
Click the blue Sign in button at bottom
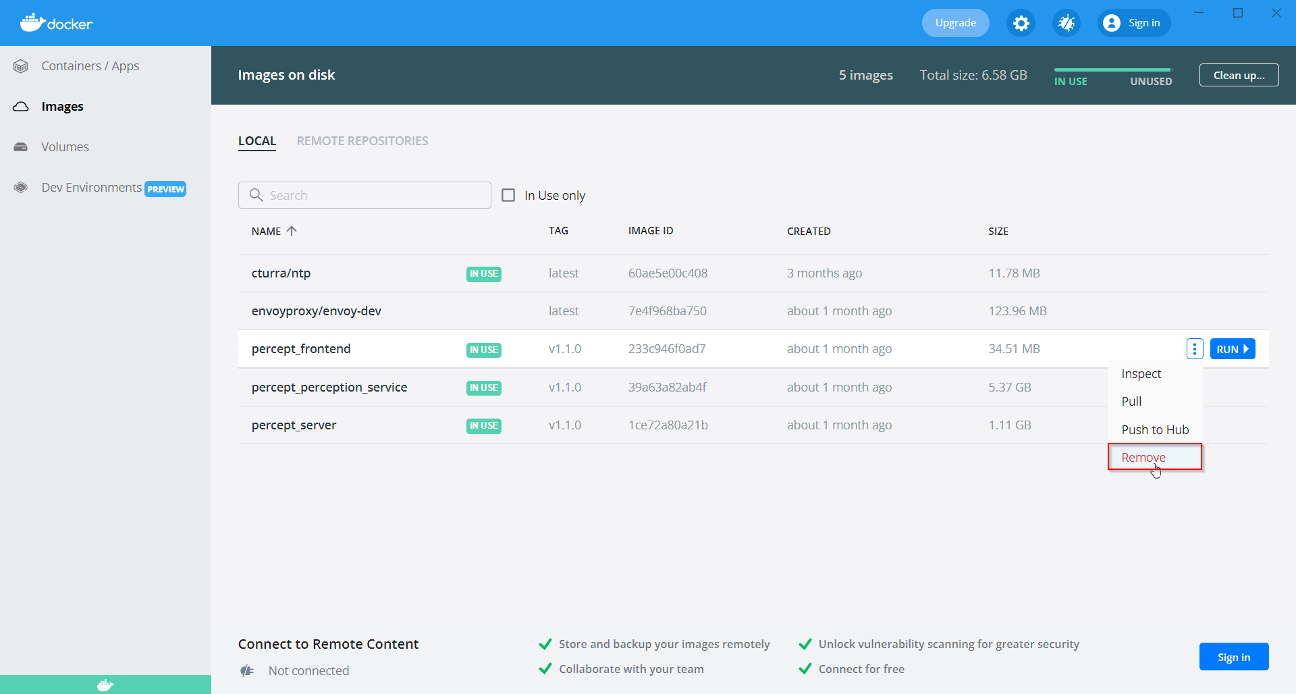point(1234,657)
